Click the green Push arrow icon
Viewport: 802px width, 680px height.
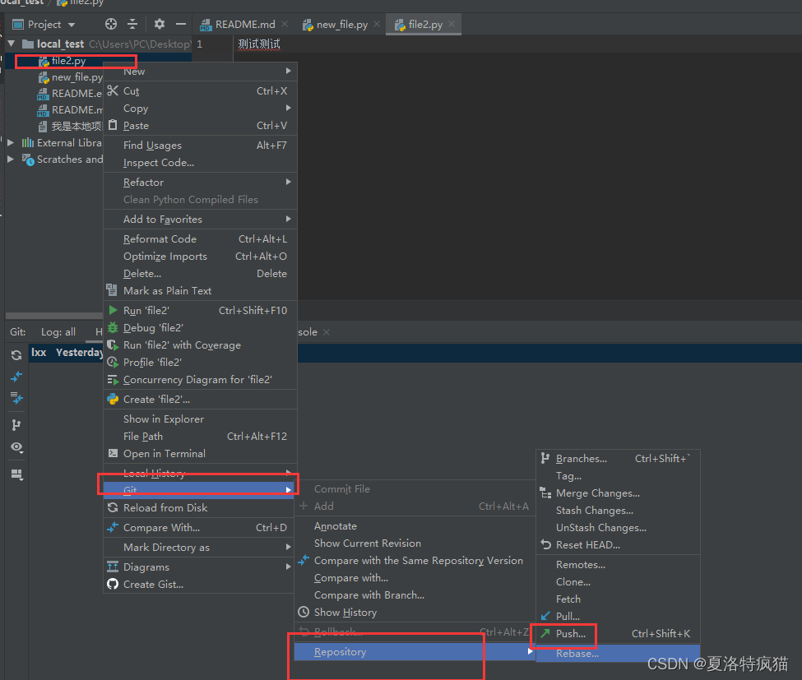click(545, 634)
